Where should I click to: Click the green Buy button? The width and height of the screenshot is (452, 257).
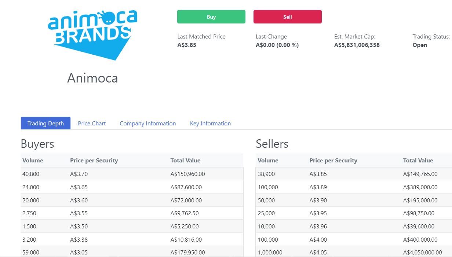click(211, 17)
